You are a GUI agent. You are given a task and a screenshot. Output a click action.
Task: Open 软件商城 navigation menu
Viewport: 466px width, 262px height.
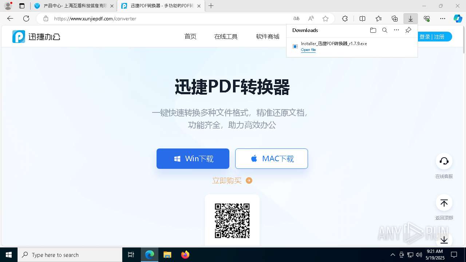[x=268, y=36]
